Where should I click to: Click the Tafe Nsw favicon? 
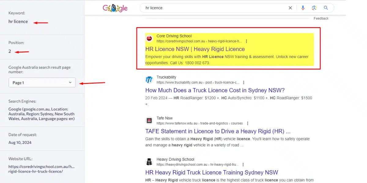(x=149, y=120)
